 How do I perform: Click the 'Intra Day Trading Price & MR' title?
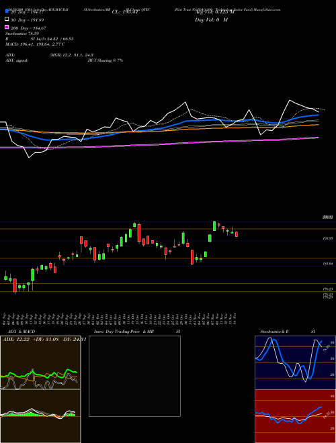(124, 332)
